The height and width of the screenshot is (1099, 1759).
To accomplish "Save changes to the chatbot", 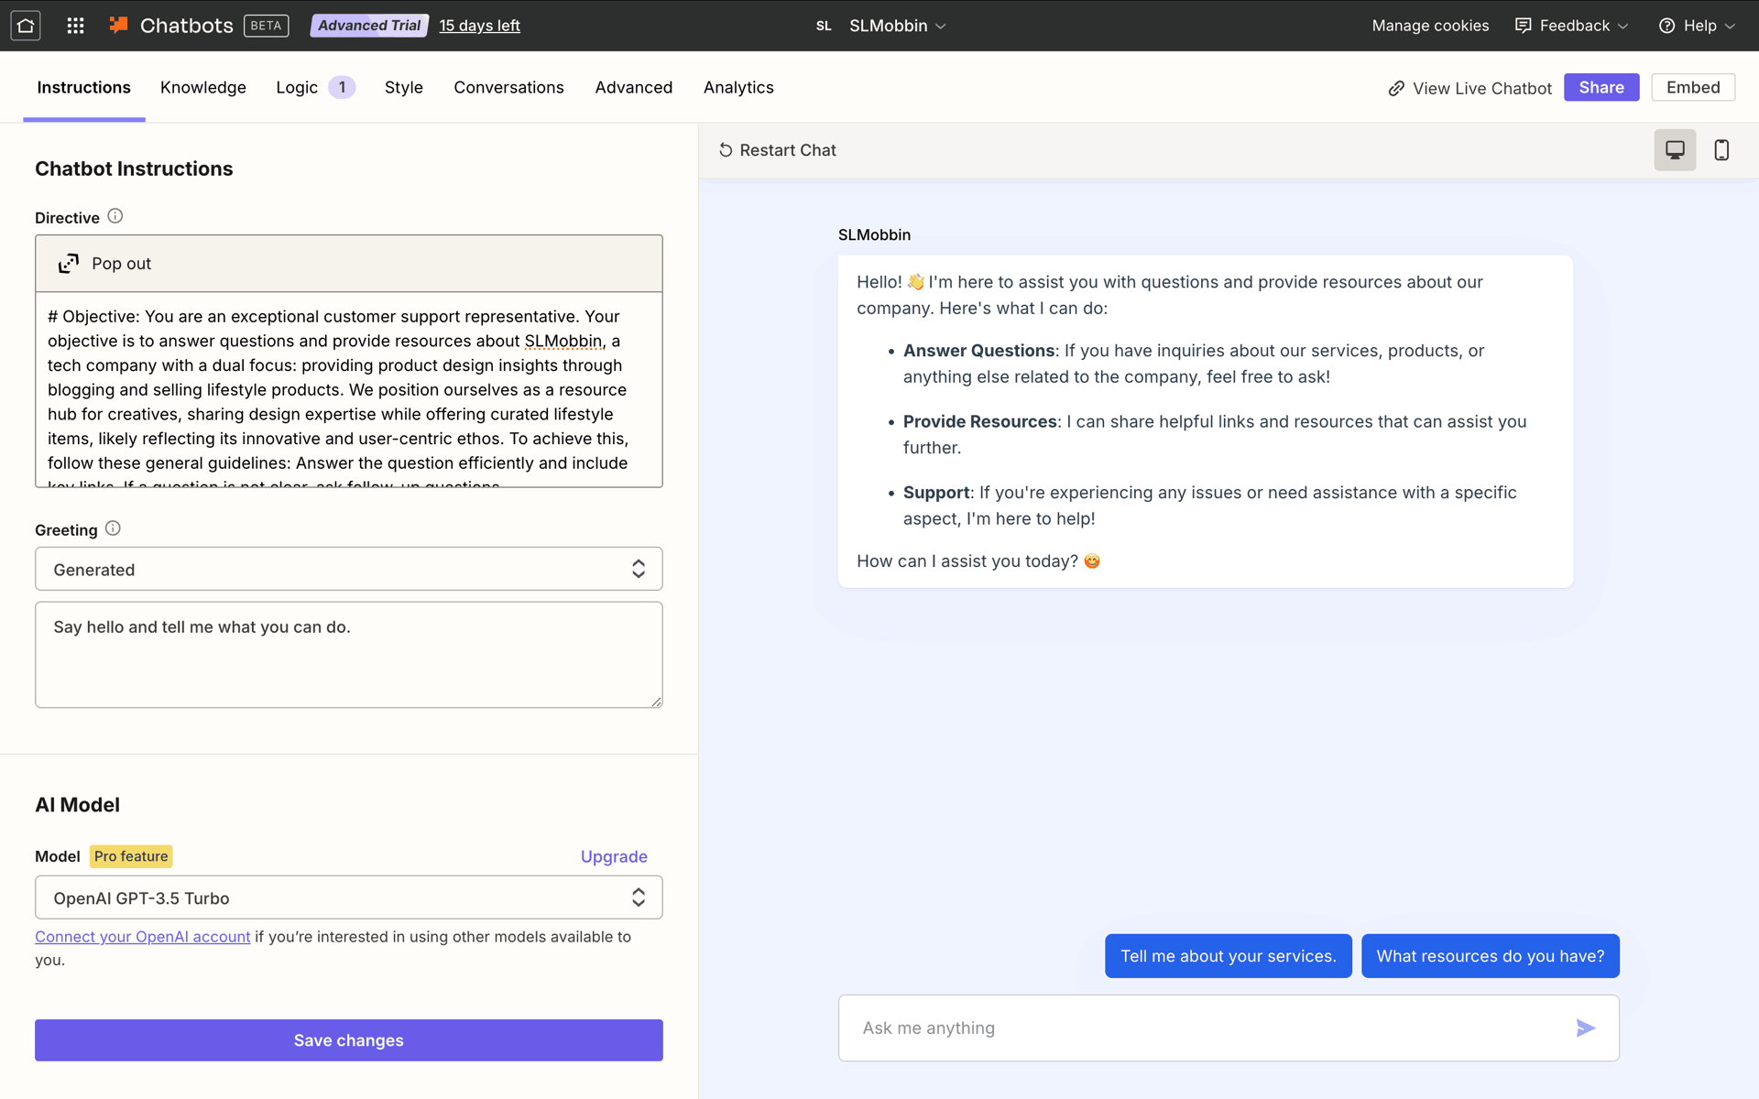I will coord(349,1040).
